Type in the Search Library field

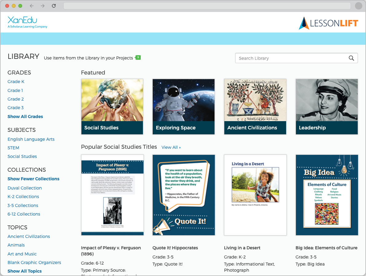[x=290, y=58]
